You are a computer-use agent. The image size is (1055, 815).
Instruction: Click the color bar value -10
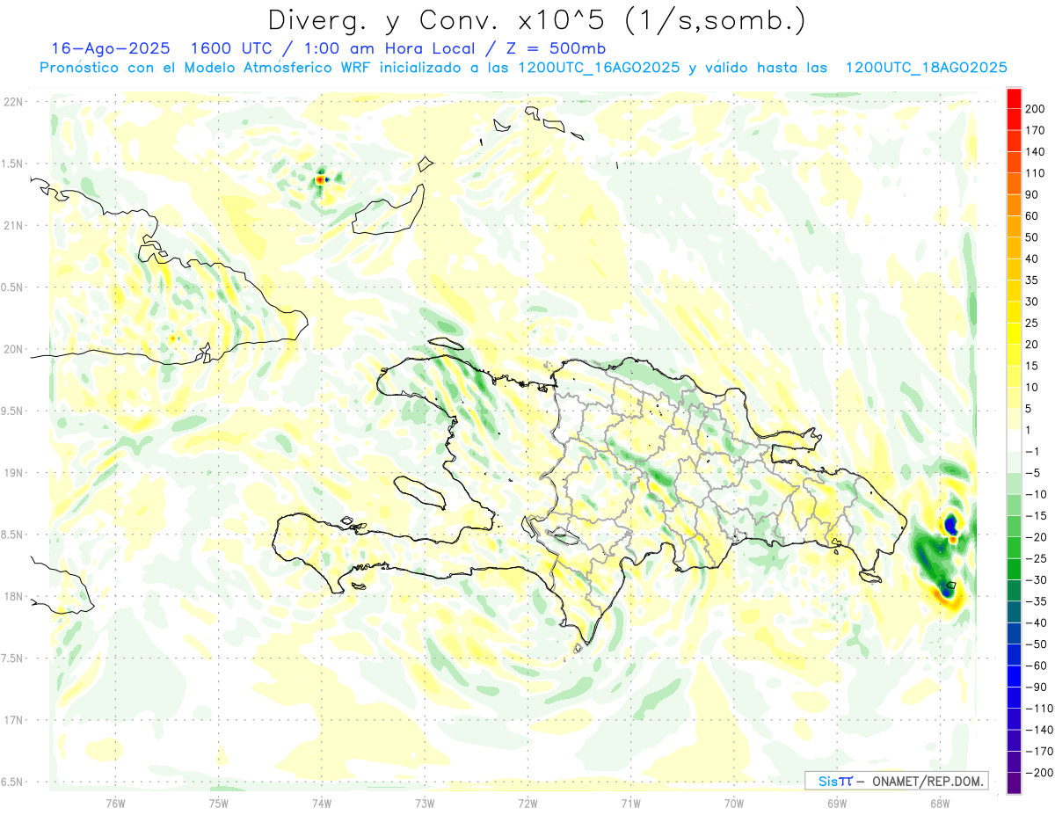coord(1037,494)
